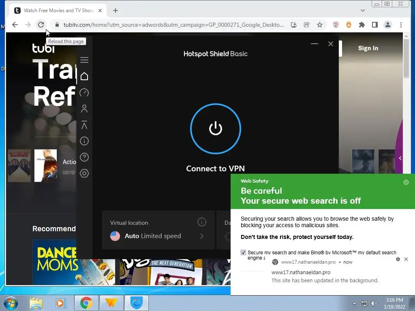Open the account profile icon in sidebar

click(x=84, y=109)
